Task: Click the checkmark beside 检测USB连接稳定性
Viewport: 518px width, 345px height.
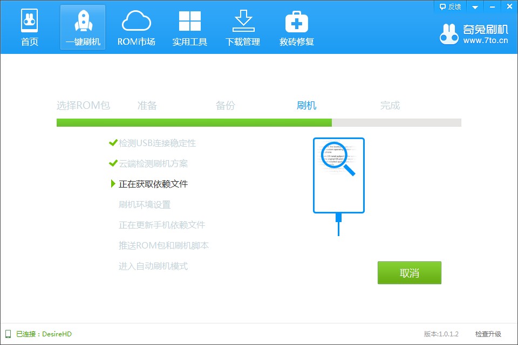Action: pos(113,143)
